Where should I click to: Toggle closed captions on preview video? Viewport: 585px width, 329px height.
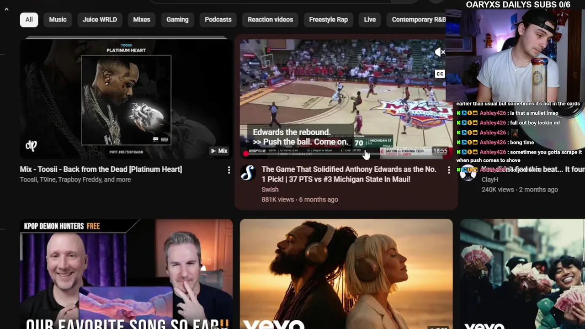pyautogui.click(x=439, y=74)
